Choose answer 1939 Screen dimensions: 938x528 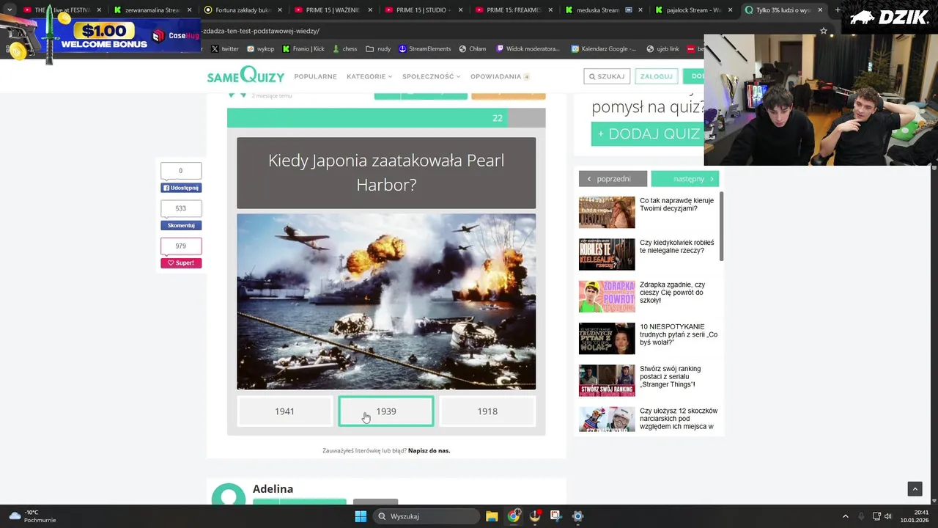(x=385, y=411)
